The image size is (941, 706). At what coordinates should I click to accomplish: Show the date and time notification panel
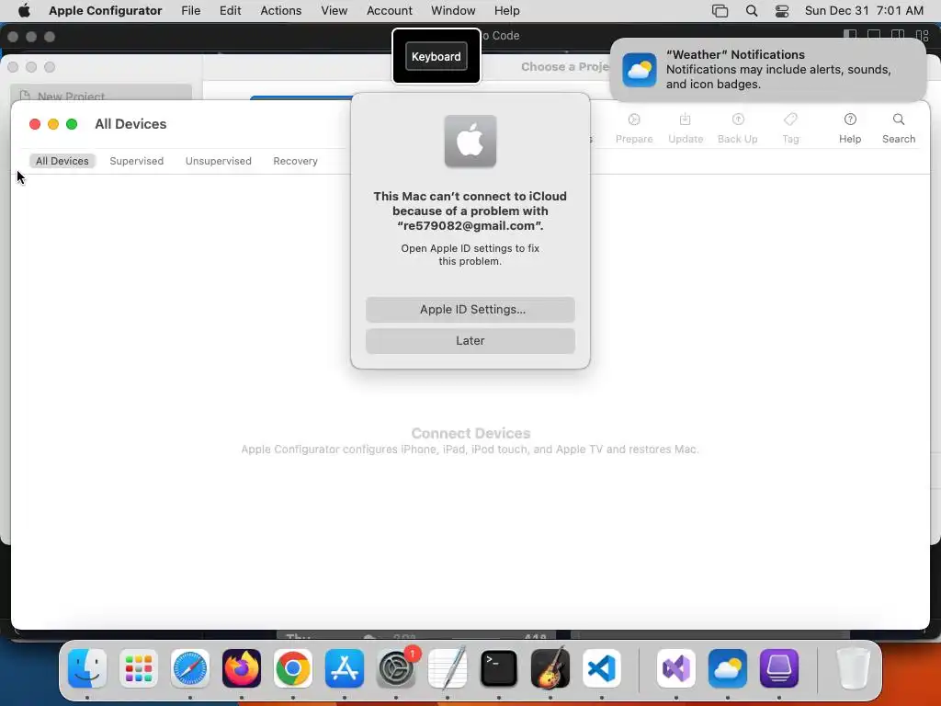(864, 11)
